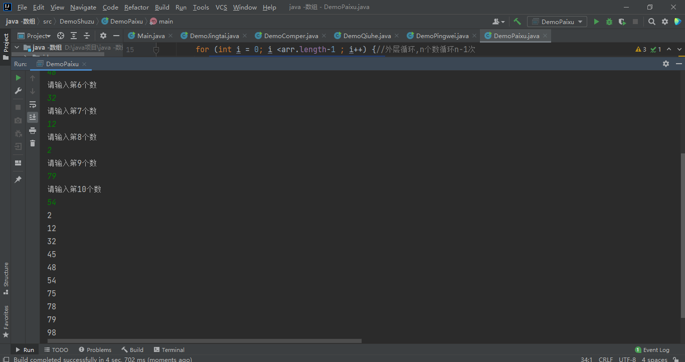Screen dimensions: 685x362
Task: Click the Restore Layout icon in Run panel
Action: pyautogui.click(x=18, y=163)
